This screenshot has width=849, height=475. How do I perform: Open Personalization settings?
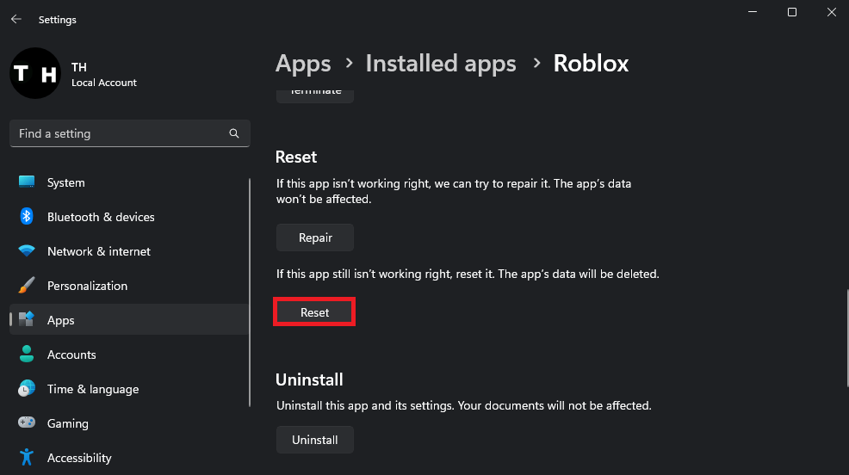129,286
